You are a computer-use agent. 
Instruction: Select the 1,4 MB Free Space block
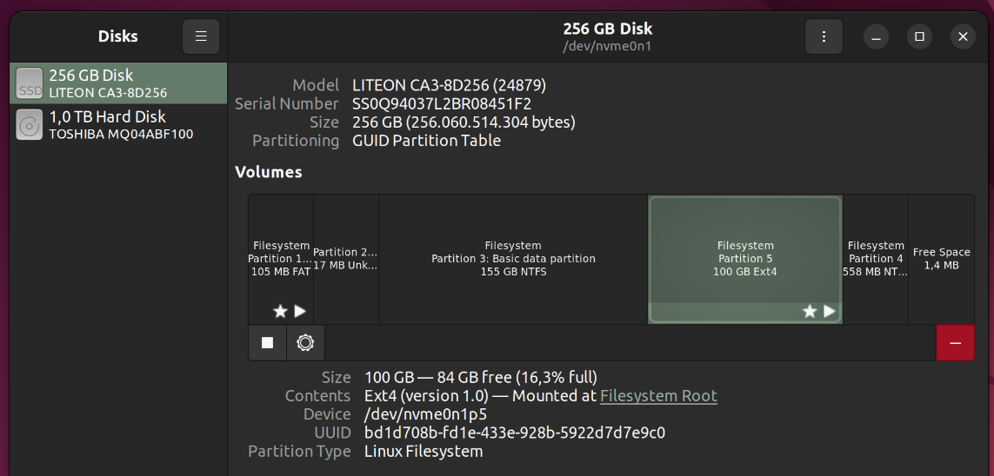tap(941, 260)
